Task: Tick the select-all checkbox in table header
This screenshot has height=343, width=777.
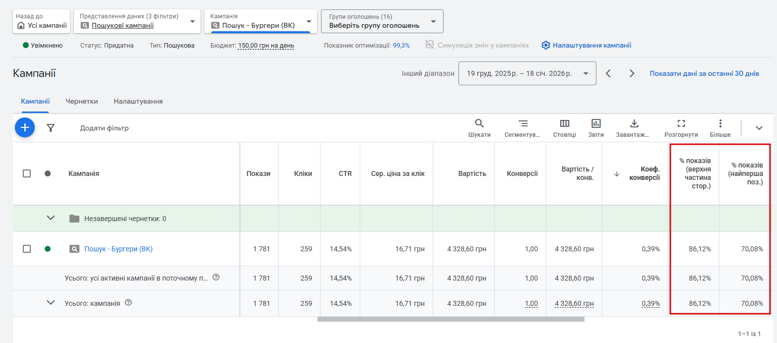Action: tap(27, 173)
